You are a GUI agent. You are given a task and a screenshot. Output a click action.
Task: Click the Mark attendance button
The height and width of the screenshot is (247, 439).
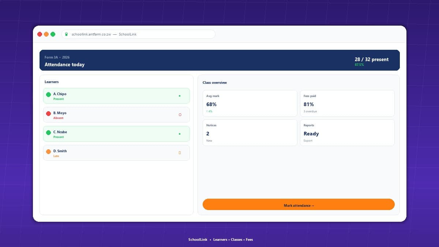tap(299, 205)
